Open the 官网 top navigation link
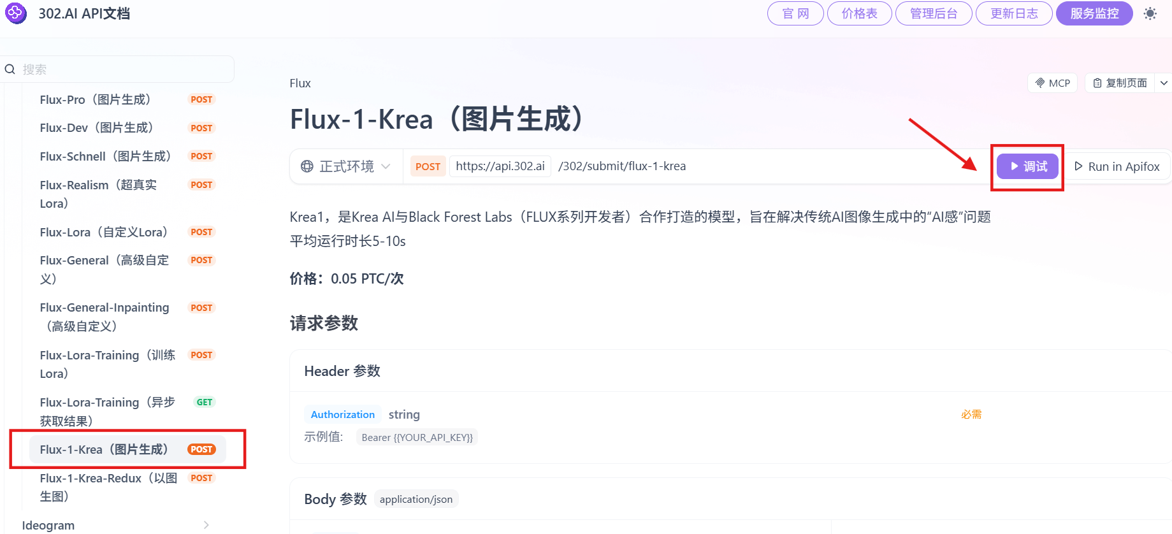This screenshot has width=1172, height=534. coord(795,13)
